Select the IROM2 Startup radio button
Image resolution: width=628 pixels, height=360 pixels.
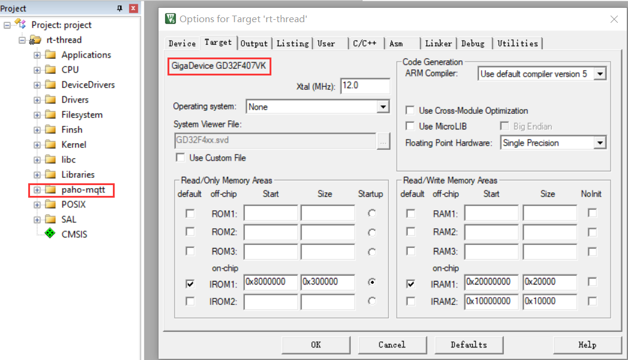(x=372, y=301)
